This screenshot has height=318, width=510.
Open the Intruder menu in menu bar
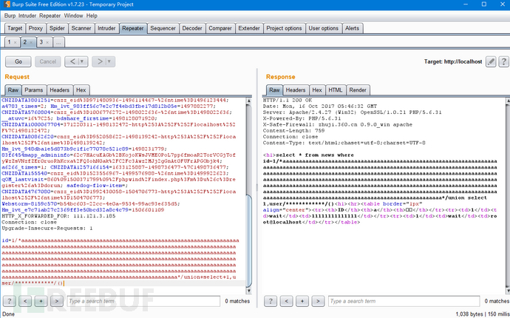coord(27,16)
